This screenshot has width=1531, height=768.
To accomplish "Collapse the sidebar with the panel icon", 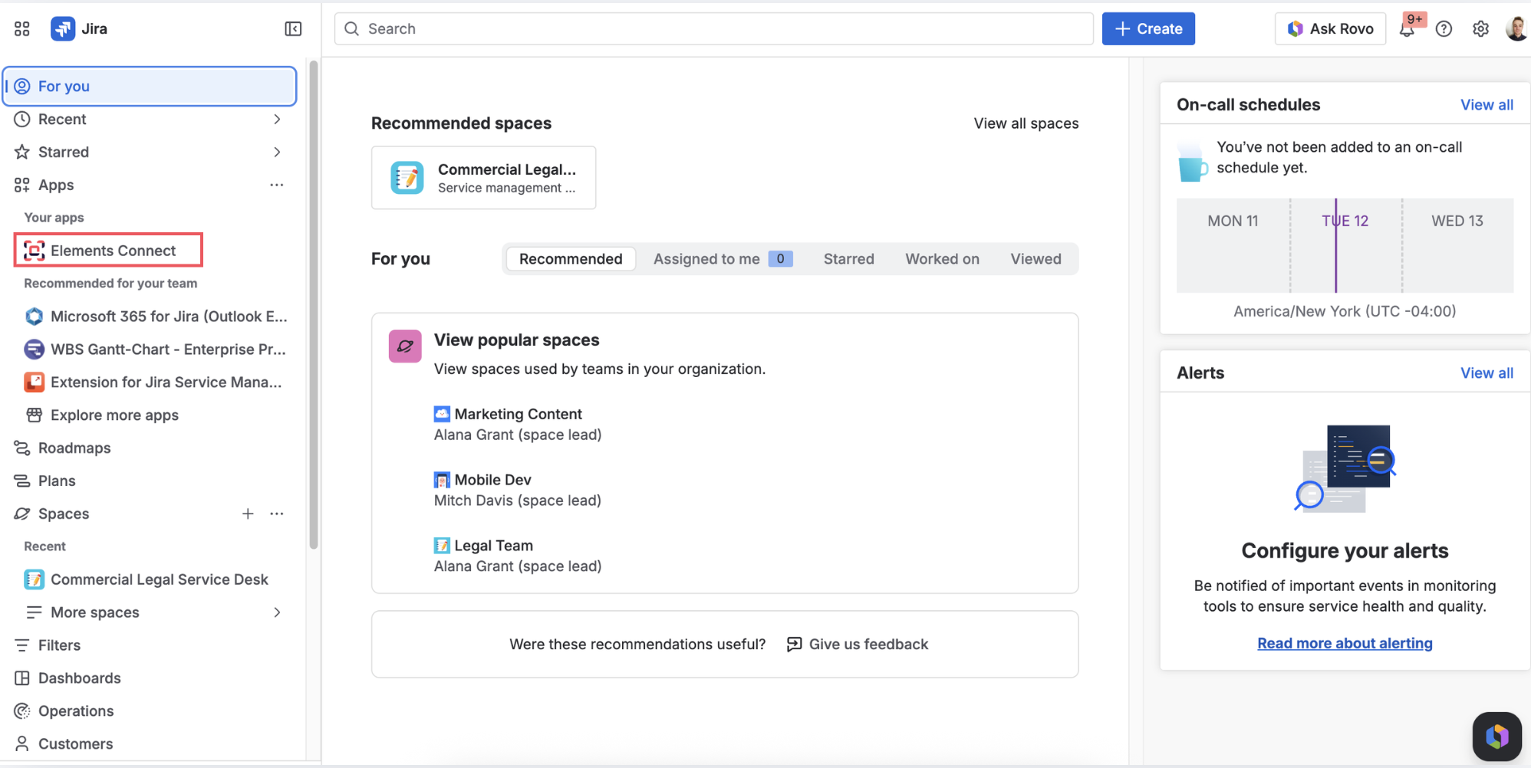I will (x=293, y=29).
